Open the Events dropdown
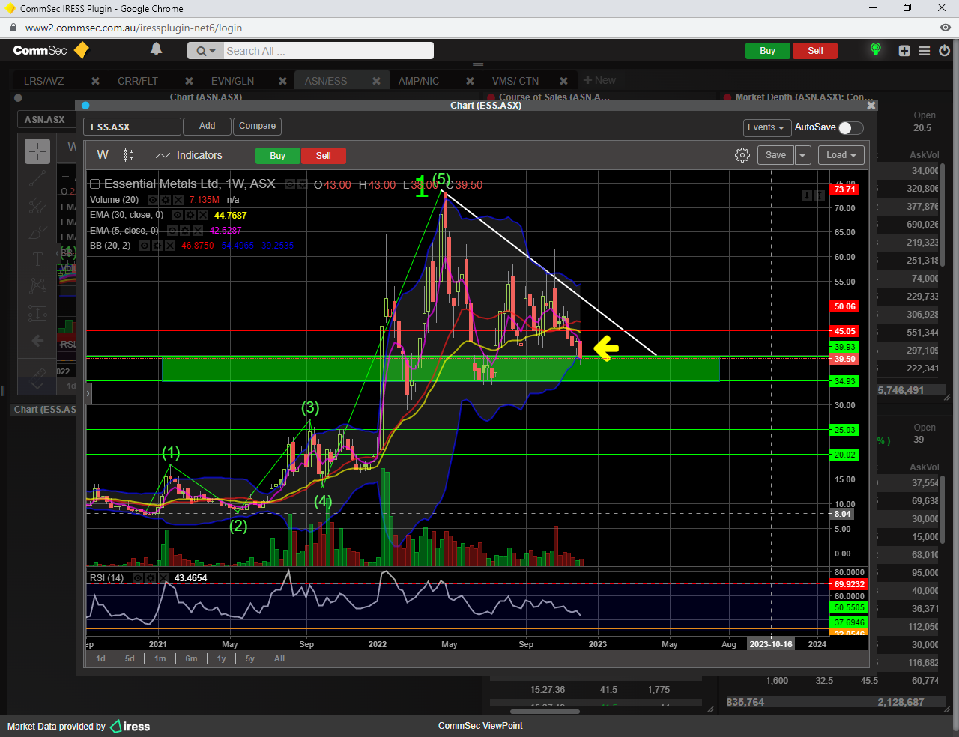Screen dimensions: 959x737 [766, 127]
